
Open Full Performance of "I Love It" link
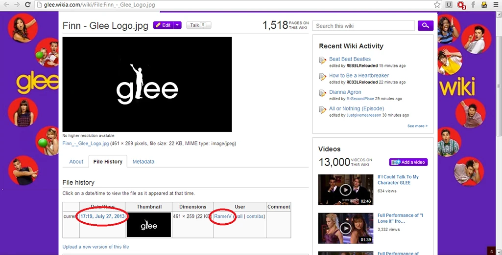[x=400, y=218]
